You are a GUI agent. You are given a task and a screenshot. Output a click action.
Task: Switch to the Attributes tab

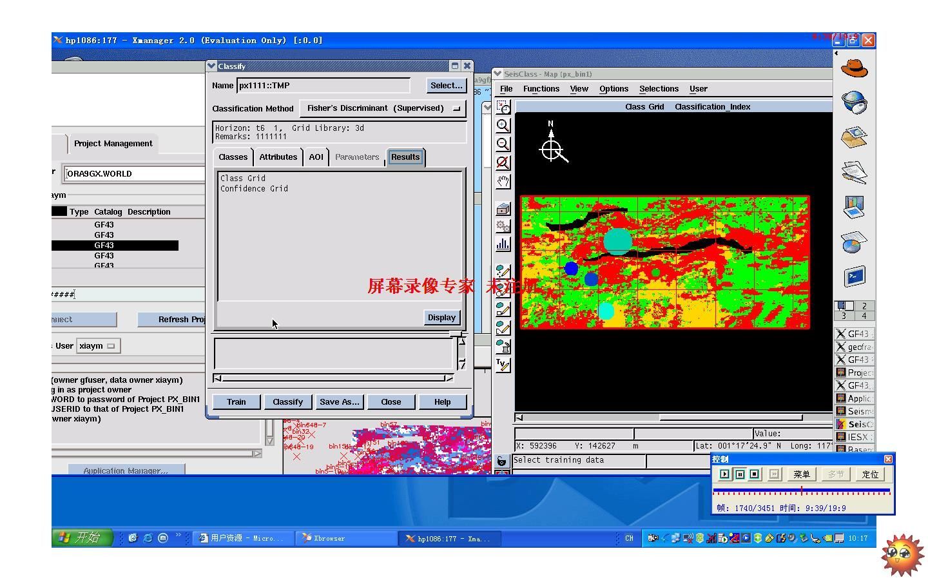(x=278, y=157)
